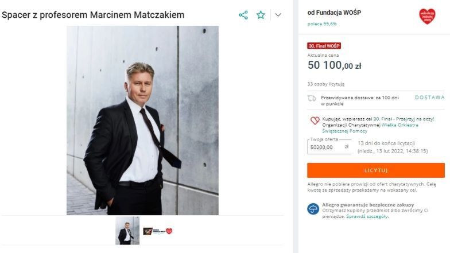Focus the 'Twoja oferta' bid amount field
Image resolution: width=450 pixels, height=253 pixels.
tap(325, 147)
